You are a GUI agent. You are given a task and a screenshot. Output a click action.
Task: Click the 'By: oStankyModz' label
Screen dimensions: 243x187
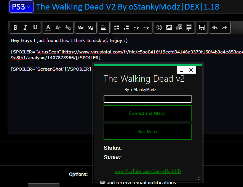(x=140, y=90)
